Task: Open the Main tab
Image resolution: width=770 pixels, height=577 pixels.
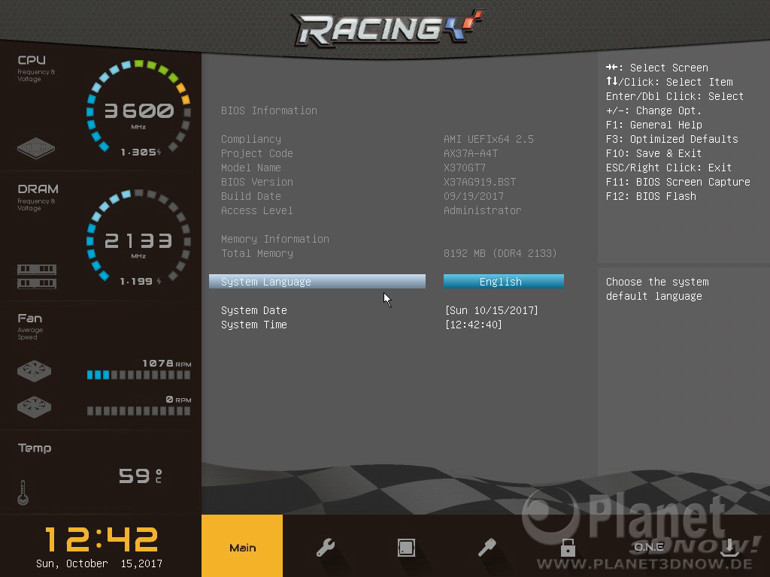Action: [242, 546]
